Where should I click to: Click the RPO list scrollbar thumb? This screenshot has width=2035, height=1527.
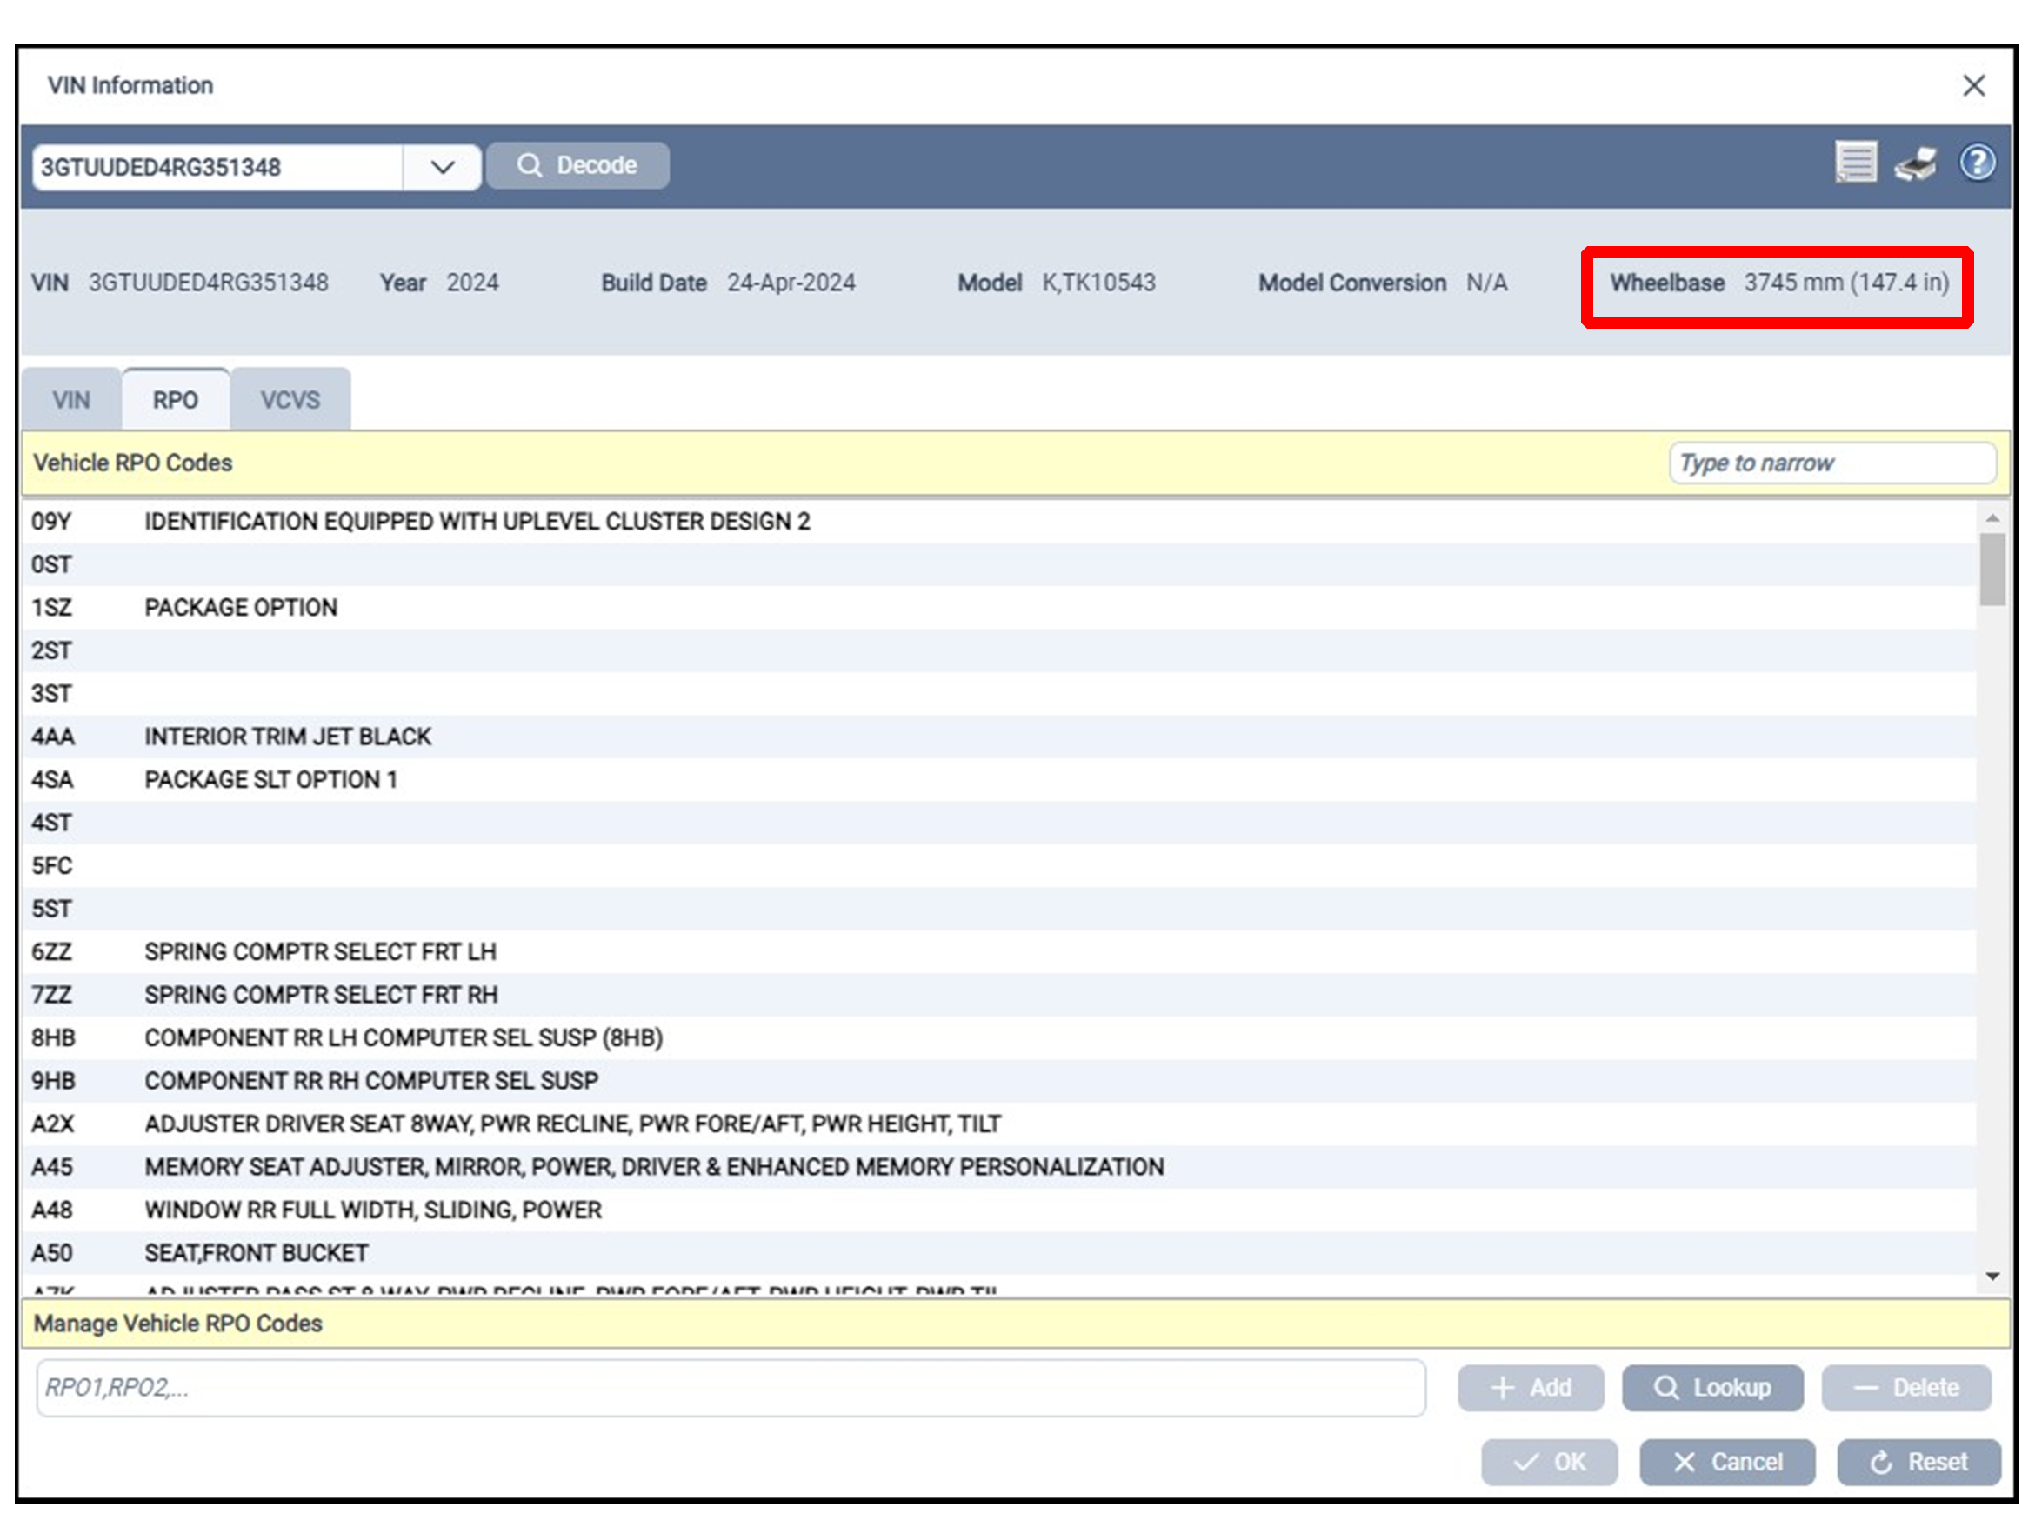(1992, 570)
